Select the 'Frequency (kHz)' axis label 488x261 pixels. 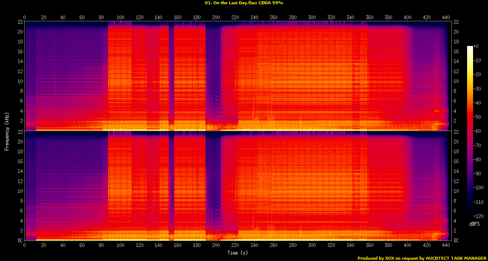(6, 131)
